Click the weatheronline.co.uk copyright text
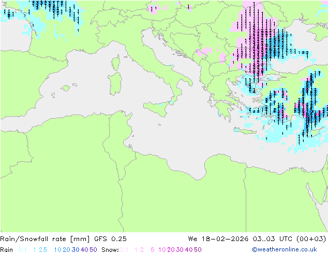 tap(285, 249)
